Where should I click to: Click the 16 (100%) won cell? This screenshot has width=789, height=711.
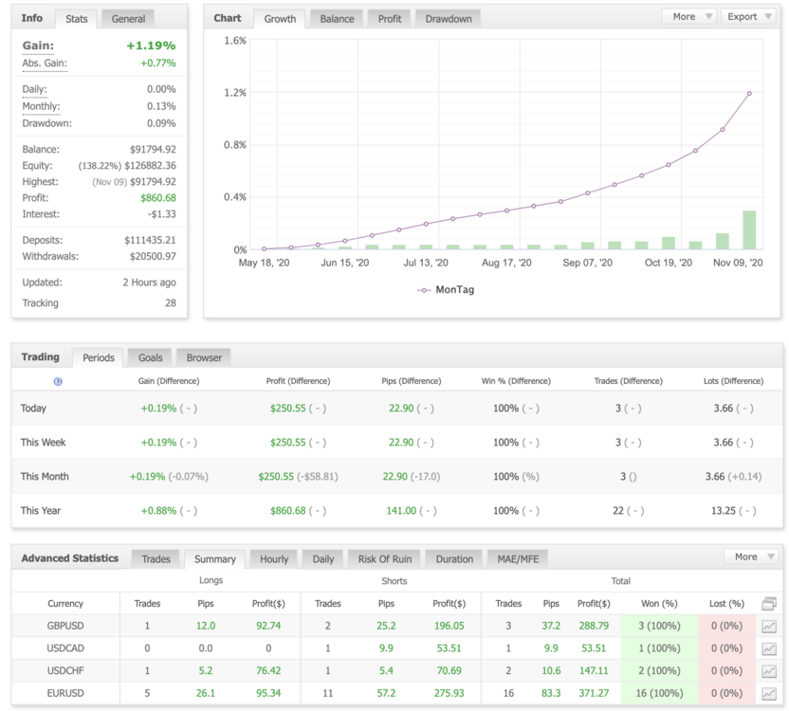pyautogui.click(x=659, y=693)
